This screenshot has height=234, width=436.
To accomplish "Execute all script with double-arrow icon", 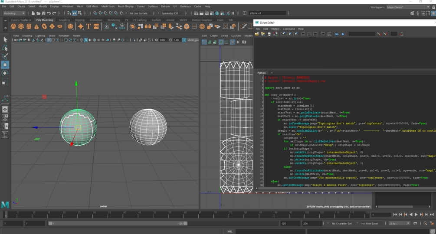I will (x=337, y=34).
